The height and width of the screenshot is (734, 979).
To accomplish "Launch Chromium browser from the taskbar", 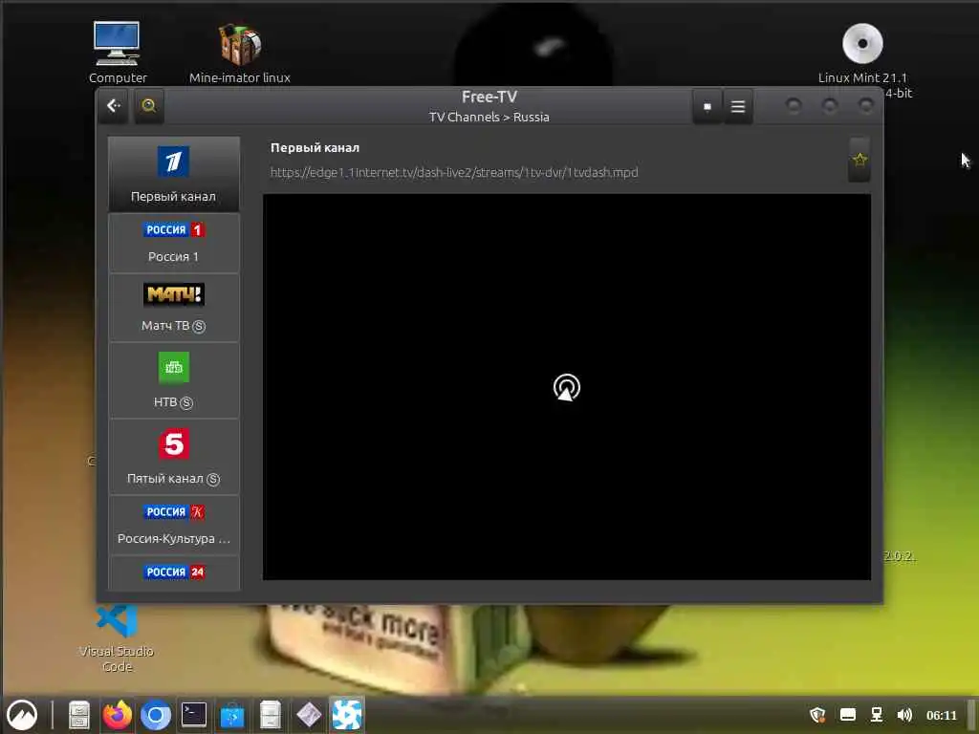I will coord(156,715).
